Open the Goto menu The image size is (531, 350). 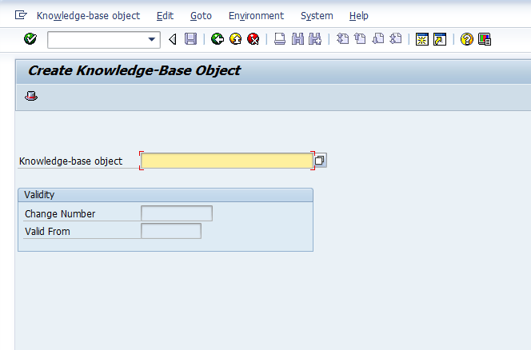pos(201,15)
